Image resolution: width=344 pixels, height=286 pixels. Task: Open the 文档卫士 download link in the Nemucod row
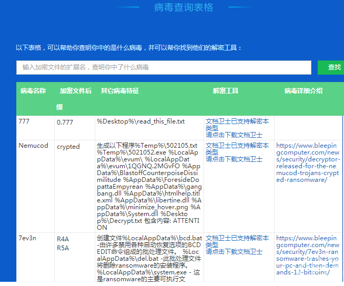234,159
